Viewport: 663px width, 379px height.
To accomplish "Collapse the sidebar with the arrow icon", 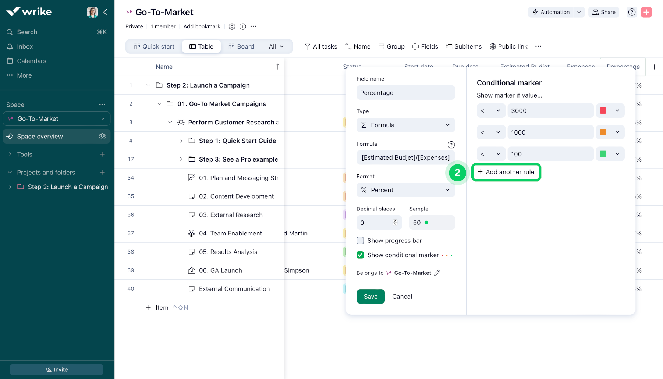I will pos(105,12).
